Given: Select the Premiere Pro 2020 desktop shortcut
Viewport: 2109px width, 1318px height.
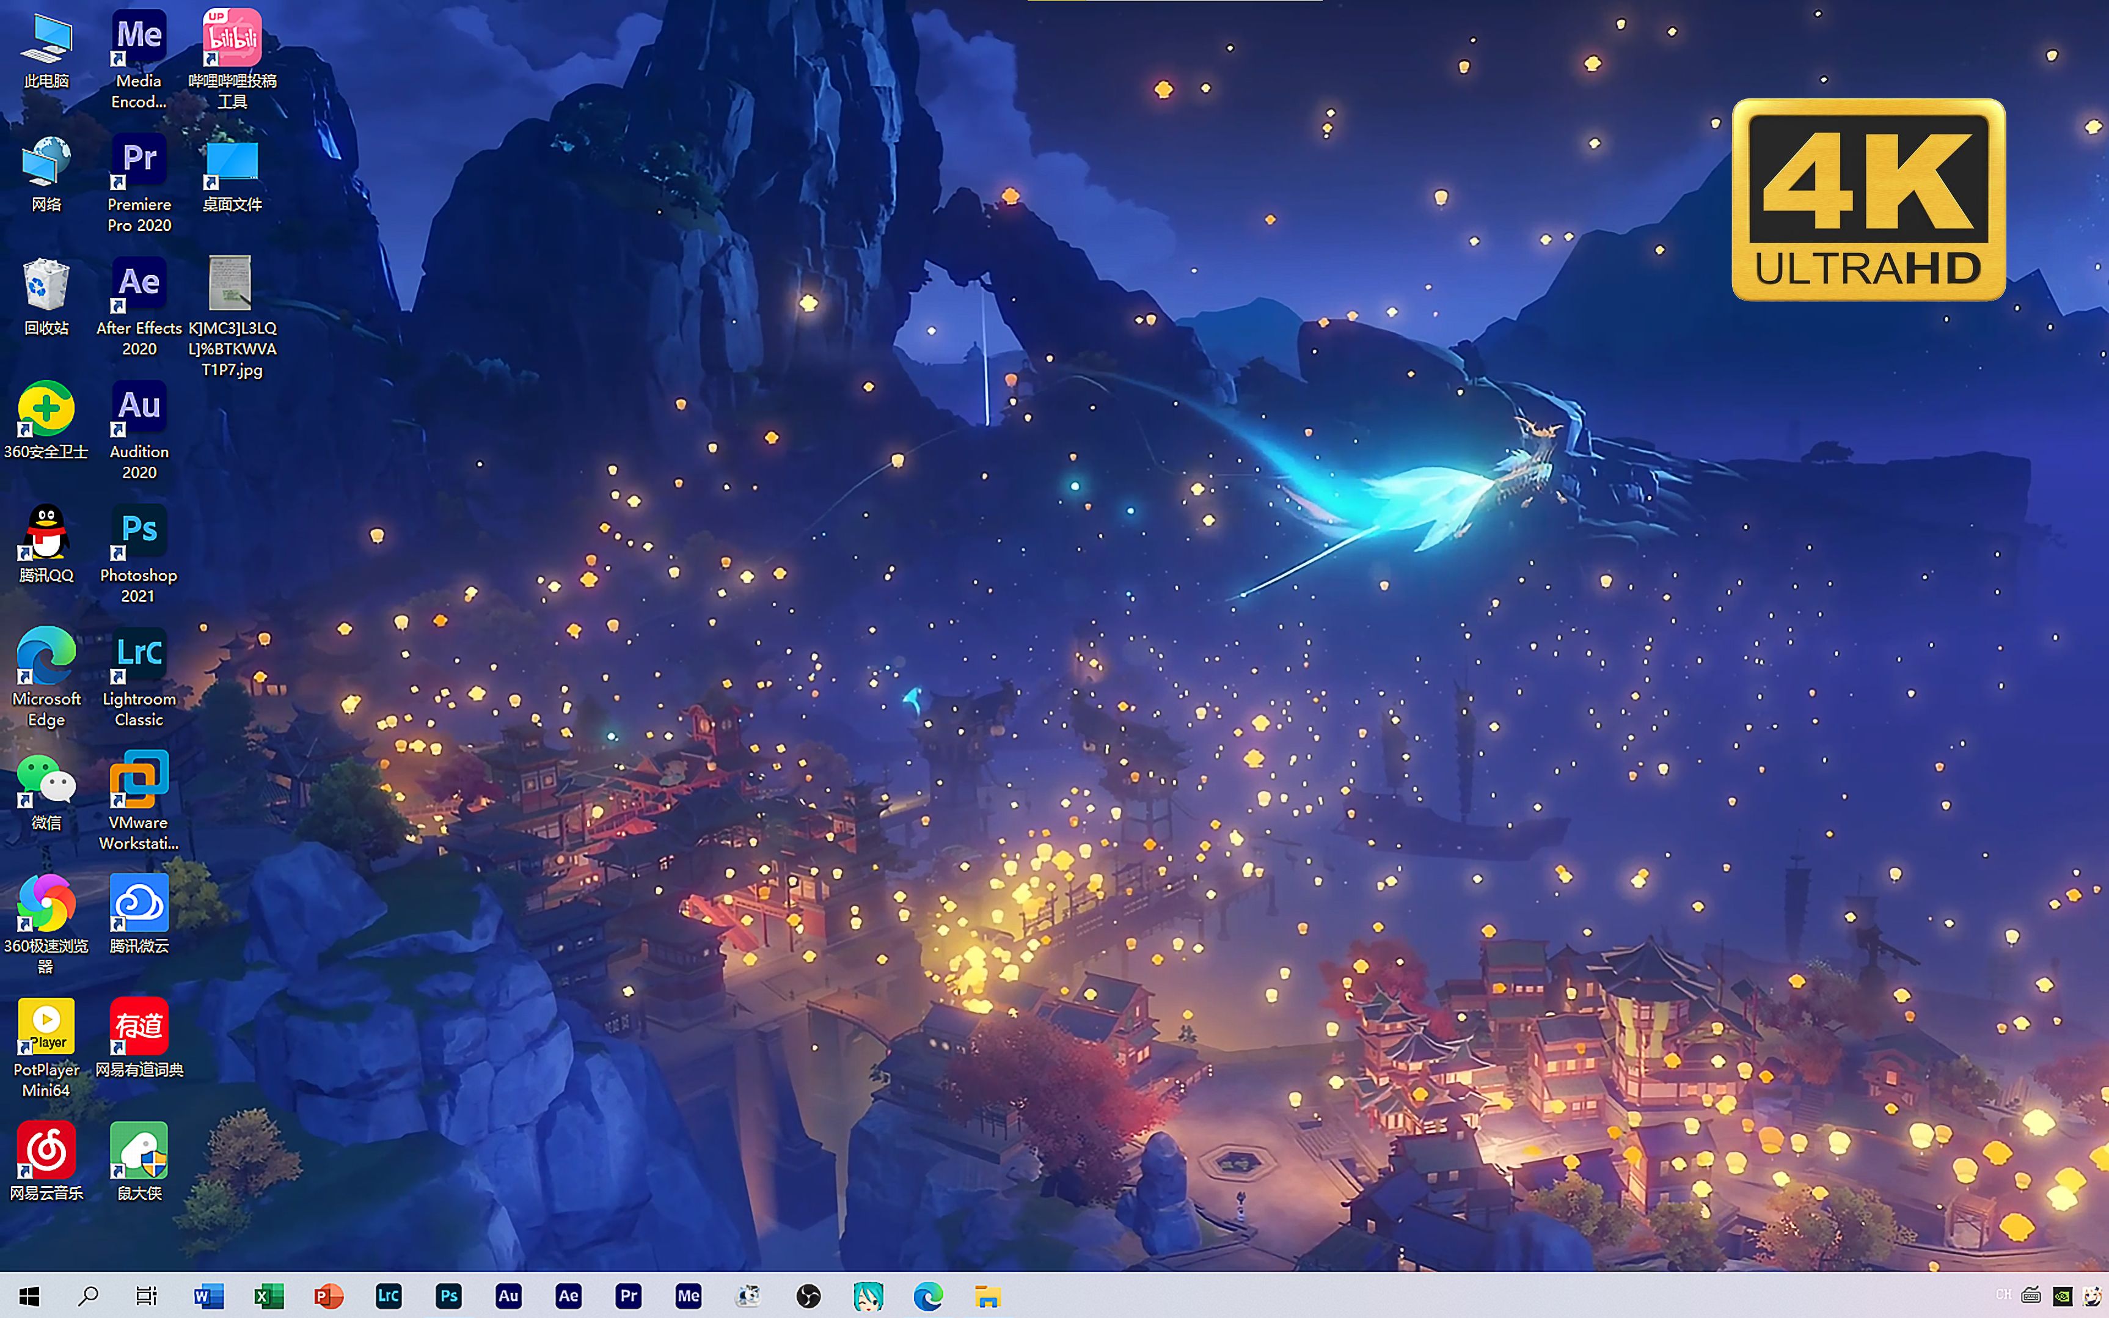Looking at the screenshot, I should coord(139,183).
